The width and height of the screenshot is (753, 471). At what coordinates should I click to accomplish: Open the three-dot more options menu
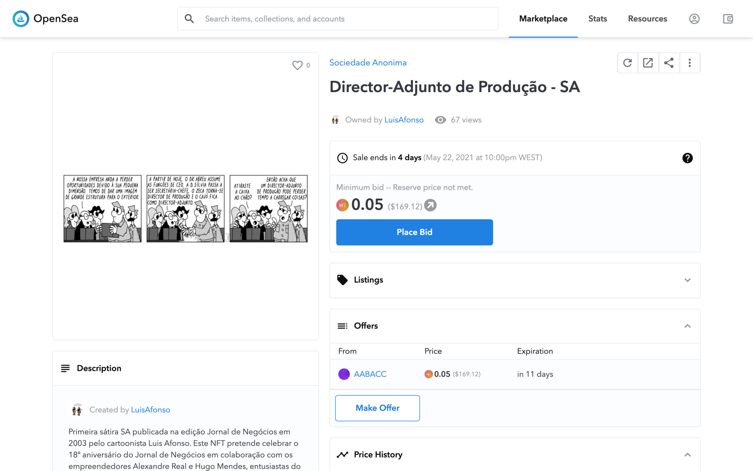[690, 63]
